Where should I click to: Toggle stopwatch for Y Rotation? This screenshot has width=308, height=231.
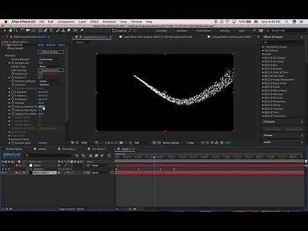[x=13, y=96]
